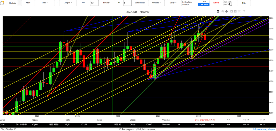The height and width of the screenshot is (131, 276).
Task: Click the Forexgann logo icon
Action: 2,3
